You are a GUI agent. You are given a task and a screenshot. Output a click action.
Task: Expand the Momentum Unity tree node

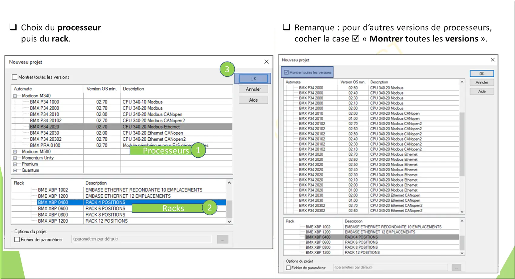click(15, 158)
